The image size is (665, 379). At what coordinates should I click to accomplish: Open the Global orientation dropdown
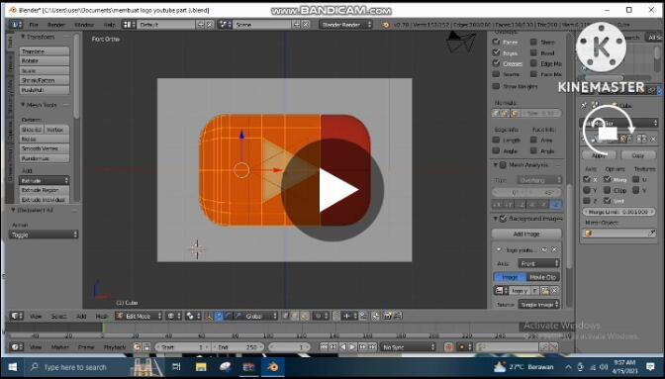[x=260, y=316]
